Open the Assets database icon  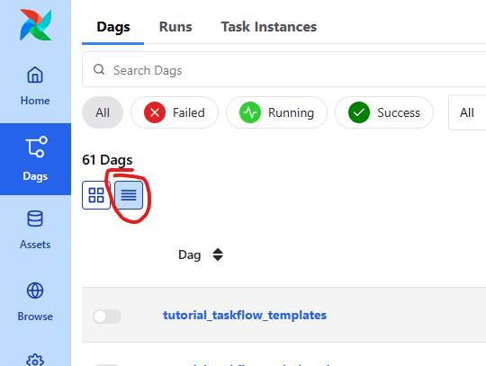(35, 219)
